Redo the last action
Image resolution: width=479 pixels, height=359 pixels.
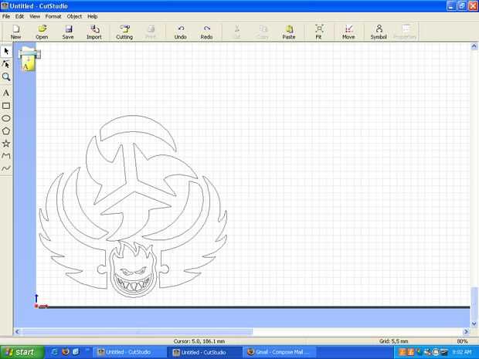(206, 32)
